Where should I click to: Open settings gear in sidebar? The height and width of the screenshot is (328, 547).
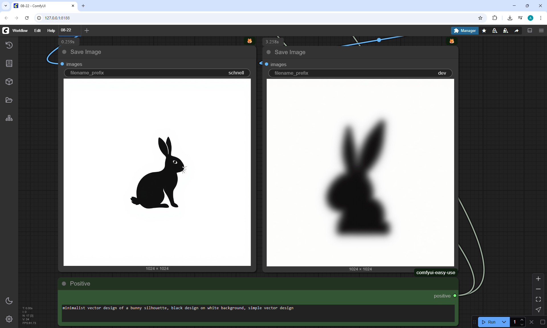pos(9,319)
